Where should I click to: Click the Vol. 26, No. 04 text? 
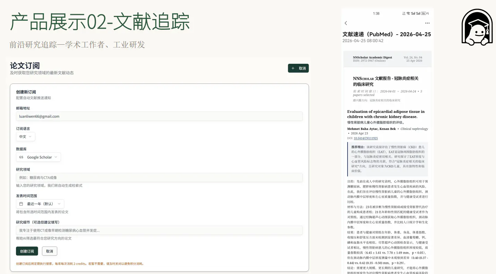[x=413, y=58]
